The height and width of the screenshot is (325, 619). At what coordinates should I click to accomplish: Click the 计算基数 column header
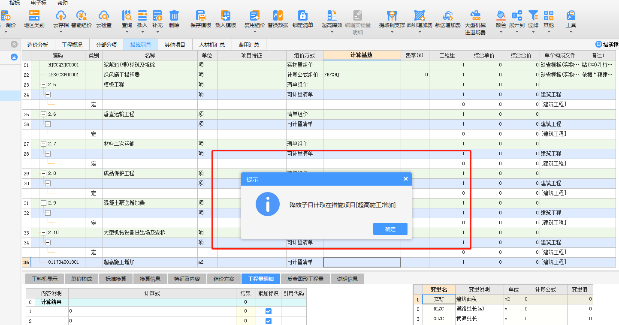click(362, 55)
